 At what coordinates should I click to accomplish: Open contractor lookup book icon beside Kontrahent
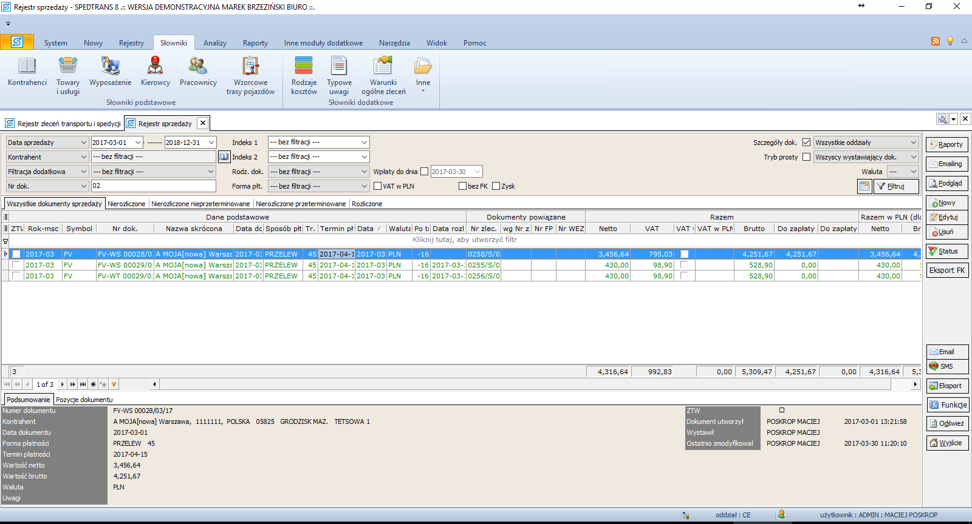coord(224,156)
